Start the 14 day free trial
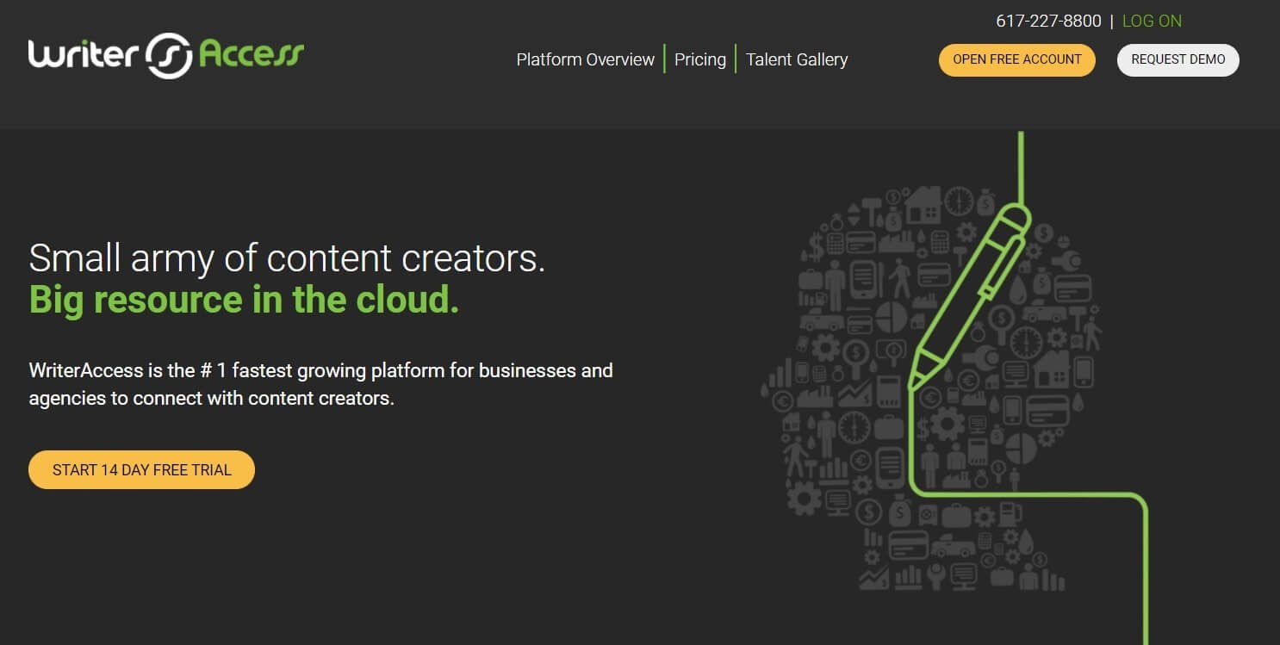The image size is (1280, 645). point(142,469)
